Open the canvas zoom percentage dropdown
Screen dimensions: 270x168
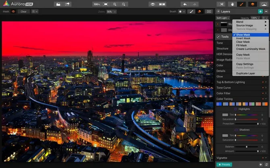[x=111, y=12]
